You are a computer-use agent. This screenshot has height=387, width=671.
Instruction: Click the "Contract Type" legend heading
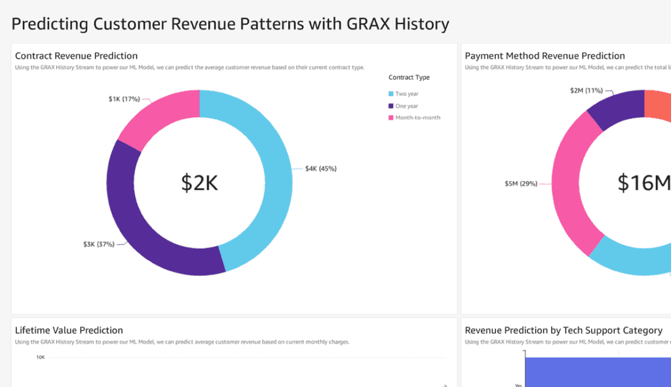(x=409, y=77)
